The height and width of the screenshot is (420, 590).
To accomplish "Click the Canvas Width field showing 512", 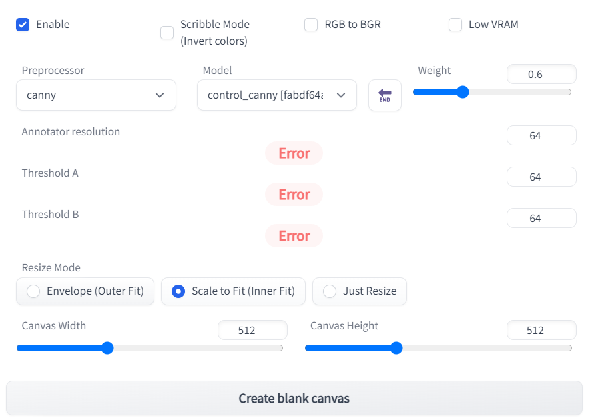I will click(x=252, y=330).
